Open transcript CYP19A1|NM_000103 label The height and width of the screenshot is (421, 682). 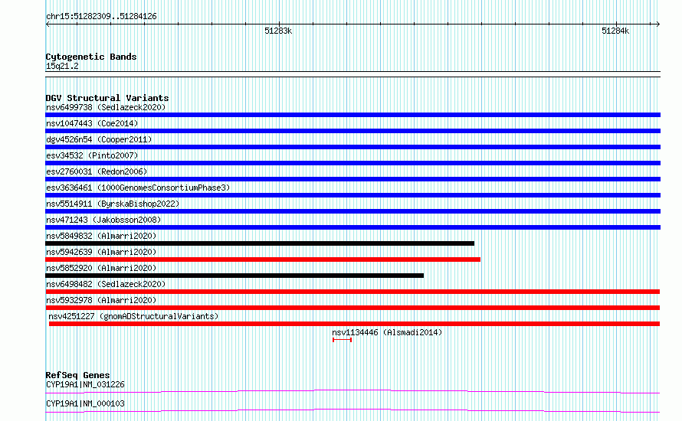[85, 403]
